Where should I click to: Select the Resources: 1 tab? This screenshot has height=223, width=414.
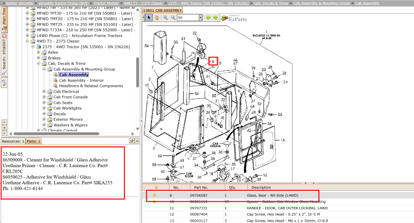(x=13, y=141)
